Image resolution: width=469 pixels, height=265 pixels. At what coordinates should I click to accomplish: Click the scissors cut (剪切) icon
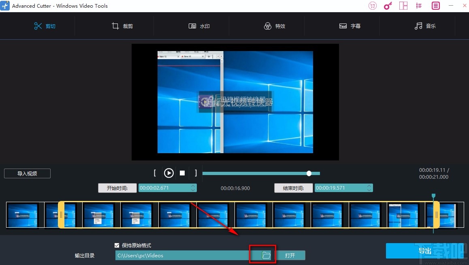pos(38,26)
